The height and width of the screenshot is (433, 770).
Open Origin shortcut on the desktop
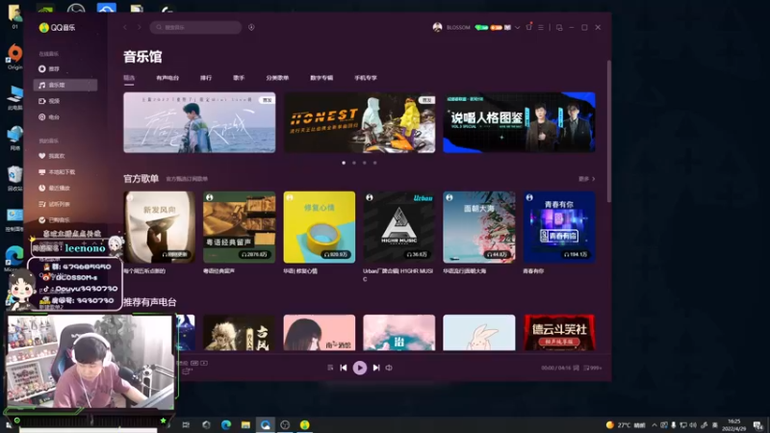[14, 57]
